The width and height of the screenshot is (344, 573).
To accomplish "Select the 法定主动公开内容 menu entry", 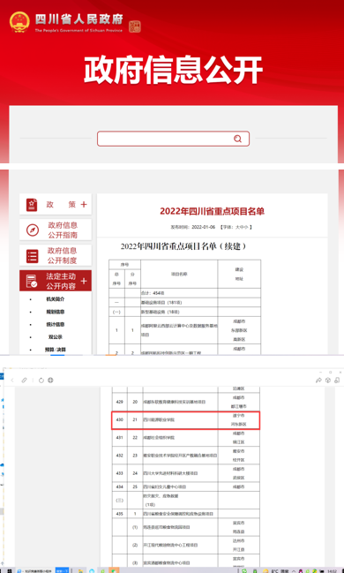I will coord(56,281).
